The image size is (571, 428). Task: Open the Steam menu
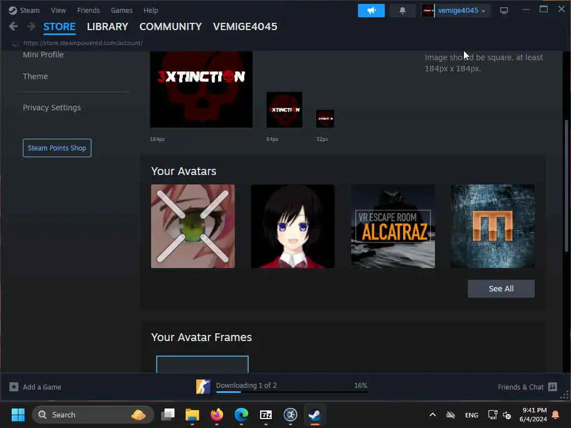[x=30, y=10]
